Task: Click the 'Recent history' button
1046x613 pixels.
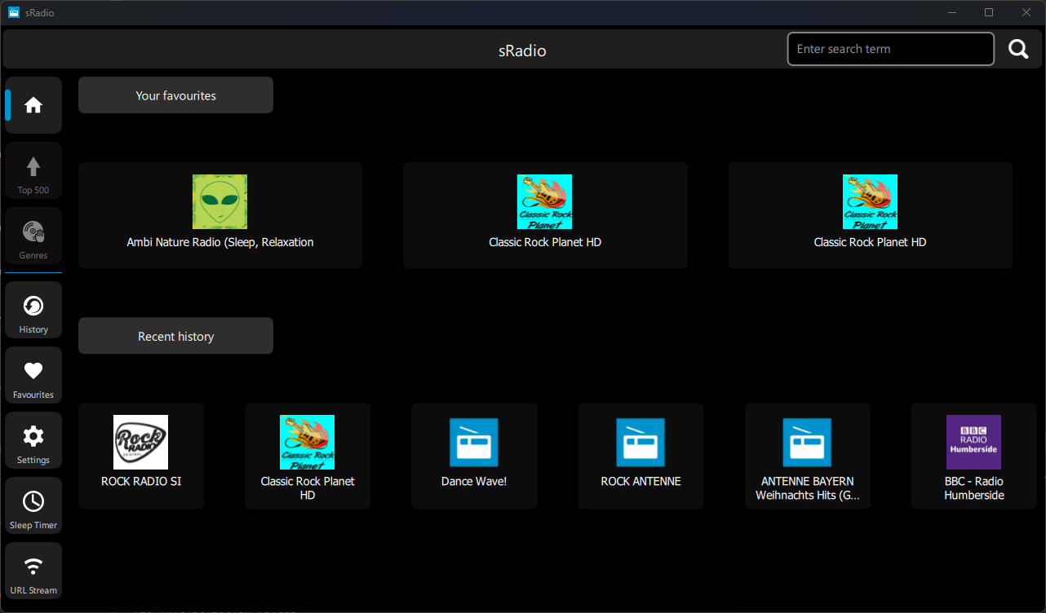Action: pyautogui.click(x=175, y=336)
